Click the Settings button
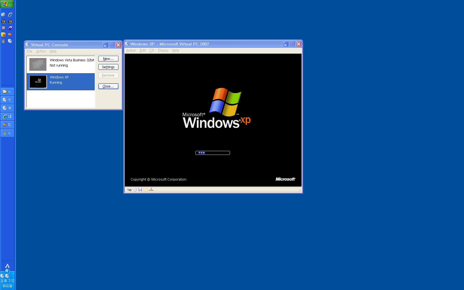 click(x=108, y=67)
